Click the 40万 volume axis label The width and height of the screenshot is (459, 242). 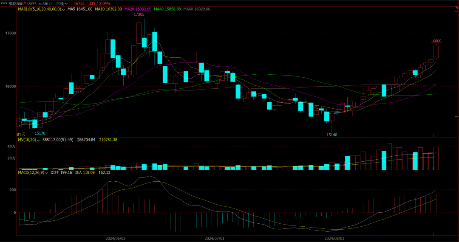click(x=11, y=146)
